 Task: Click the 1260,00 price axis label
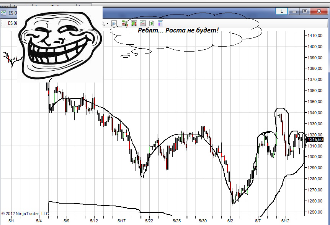[x=315, y=201]
